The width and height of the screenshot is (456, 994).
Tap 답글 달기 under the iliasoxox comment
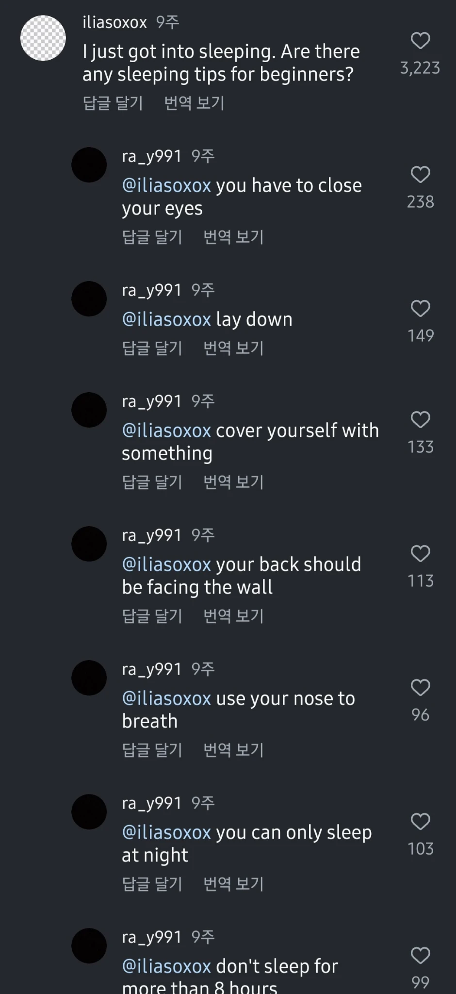click(113, 103)
